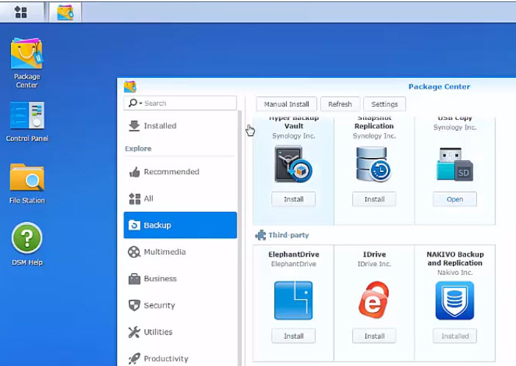
Task: Open File Station desktop icon
Action: pos(27,184)
